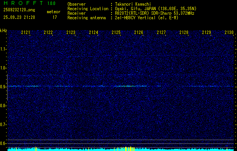Click the 2128 time axis label
This screenshot has height=151, width=237.
[184, 32]
